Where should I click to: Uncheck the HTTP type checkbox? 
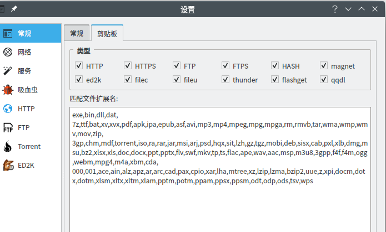point(78,66)
